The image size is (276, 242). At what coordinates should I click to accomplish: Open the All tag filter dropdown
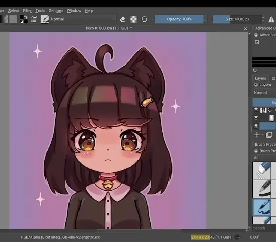[x=264, y=158]
